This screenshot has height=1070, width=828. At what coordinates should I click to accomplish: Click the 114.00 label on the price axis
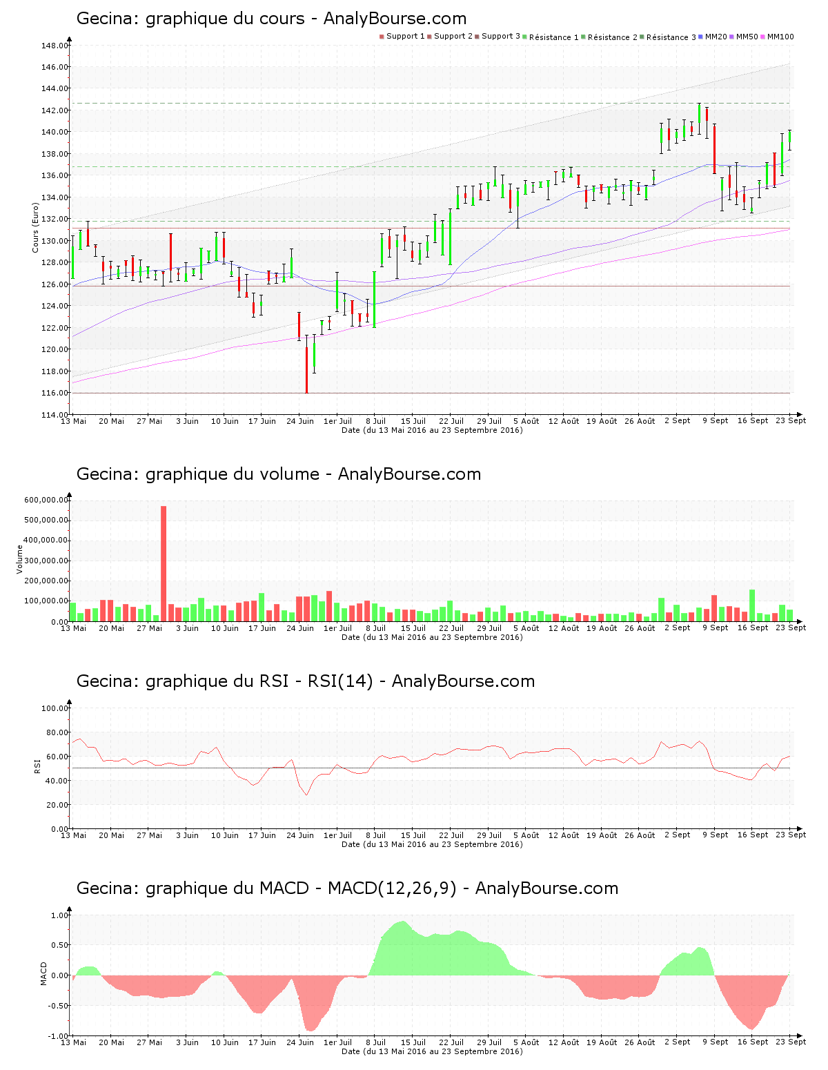point(55,415)
